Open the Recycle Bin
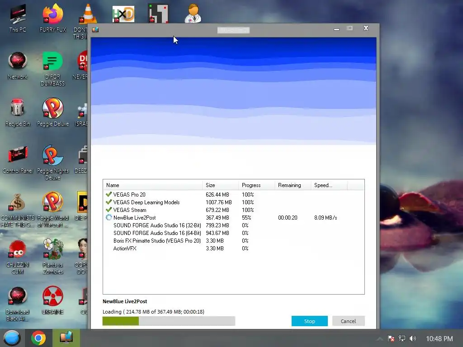Image resolution: width=463 pixels, height=347 pixels. [x=18, y=113]
